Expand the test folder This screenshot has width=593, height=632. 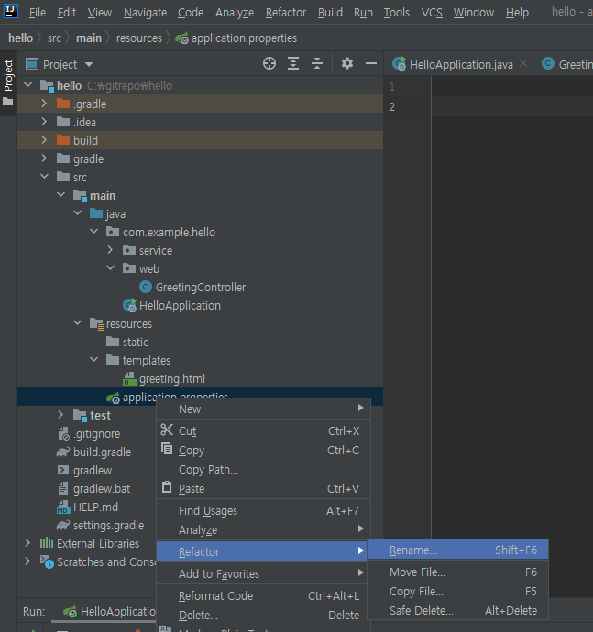point(60,415)
